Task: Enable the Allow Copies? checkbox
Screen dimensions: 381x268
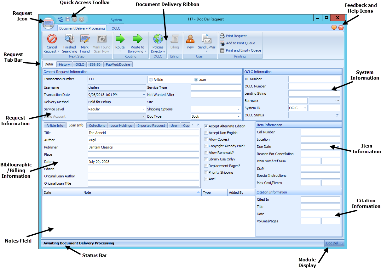Action: (x=206, y=139)
